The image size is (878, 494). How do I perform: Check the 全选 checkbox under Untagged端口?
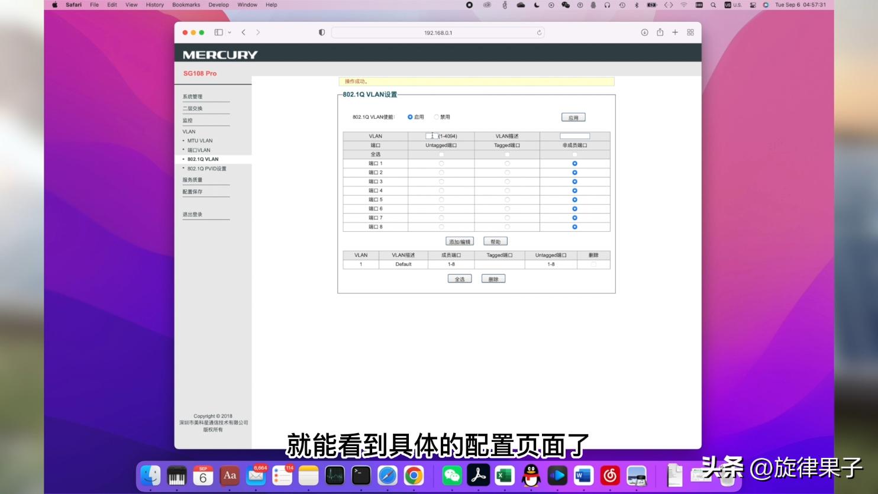tap(441, 154)
